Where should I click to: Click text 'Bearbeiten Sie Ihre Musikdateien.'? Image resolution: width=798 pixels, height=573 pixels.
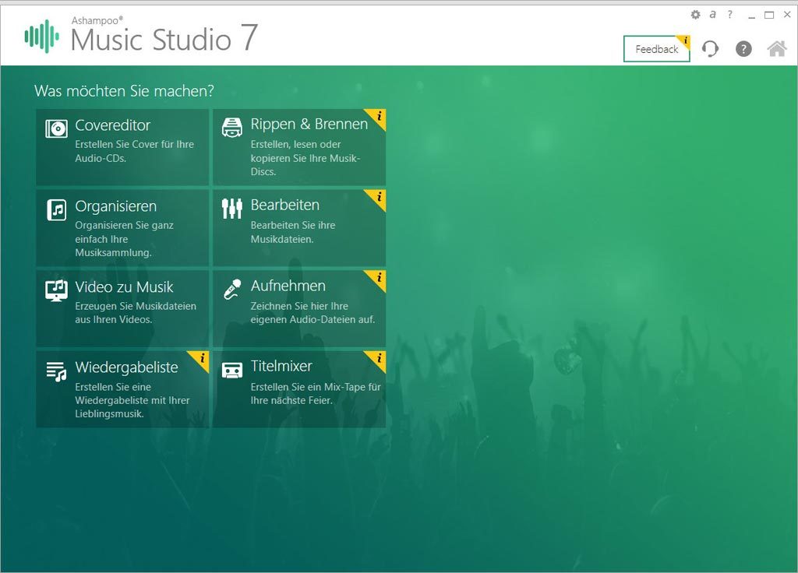(293, 232)
